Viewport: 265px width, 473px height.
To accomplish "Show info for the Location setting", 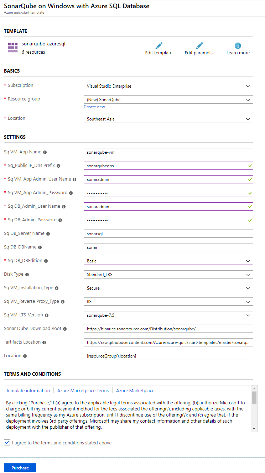I will 25,356.
